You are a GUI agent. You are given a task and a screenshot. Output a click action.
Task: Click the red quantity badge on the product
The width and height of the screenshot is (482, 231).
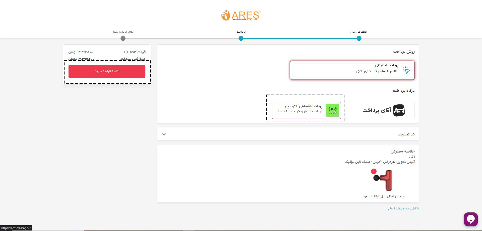[x=374, y=171]
